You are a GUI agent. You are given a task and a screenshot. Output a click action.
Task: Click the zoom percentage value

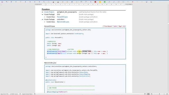[167, 94]
